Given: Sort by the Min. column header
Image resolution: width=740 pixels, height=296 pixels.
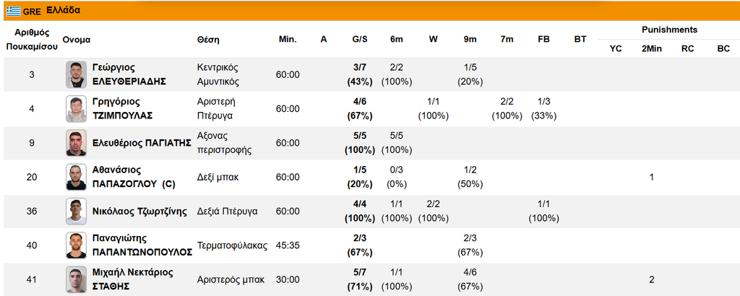Looking at the screenshot, I should (288, 40).
